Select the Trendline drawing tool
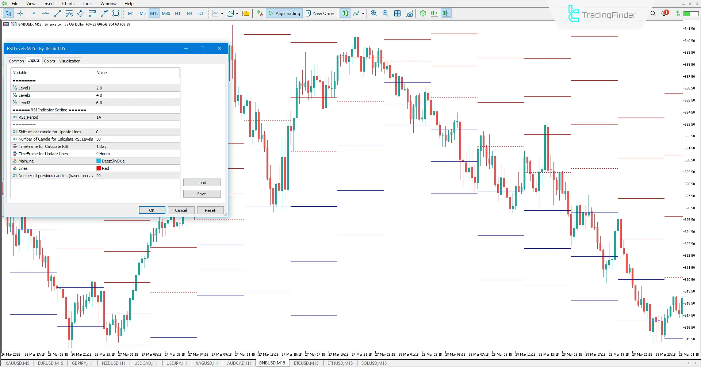Screen dimensions: 701x367 point(57,13)
